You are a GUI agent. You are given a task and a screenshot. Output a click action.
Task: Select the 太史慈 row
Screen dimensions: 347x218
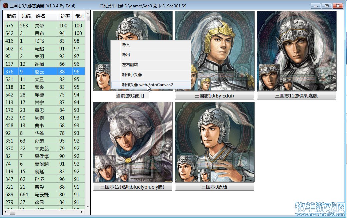click(x=44, y=149)
